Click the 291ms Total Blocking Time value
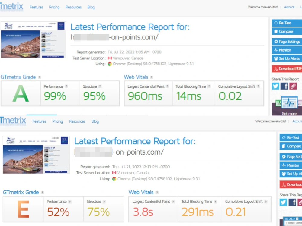 pyautogui.click(x=198, y=212)
